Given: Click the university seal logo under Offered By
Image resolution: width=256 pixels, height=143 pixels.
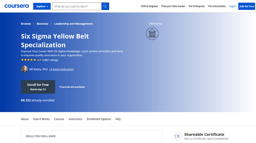Looking at the screenshot, I should (152, 34).
